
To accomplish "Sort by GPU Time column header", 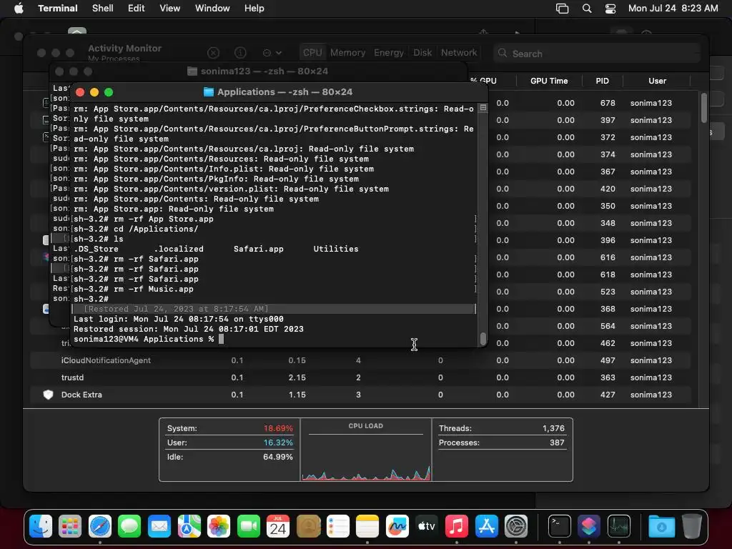I will 549,81.
